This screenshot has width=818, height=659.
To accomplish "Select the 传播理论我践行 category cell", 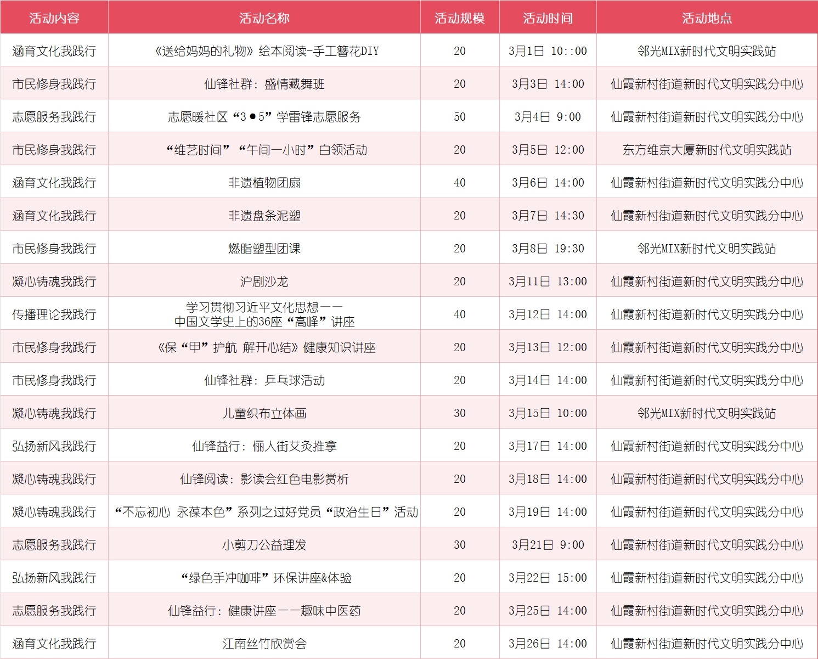I will (x=54, y=313).
